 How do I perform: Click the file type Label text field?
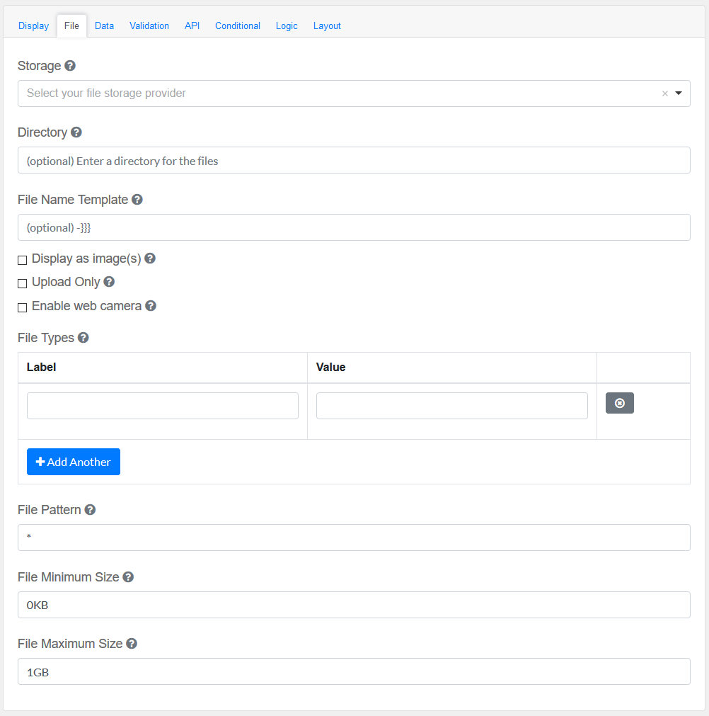pyautogui.click(x=163, y=406)
